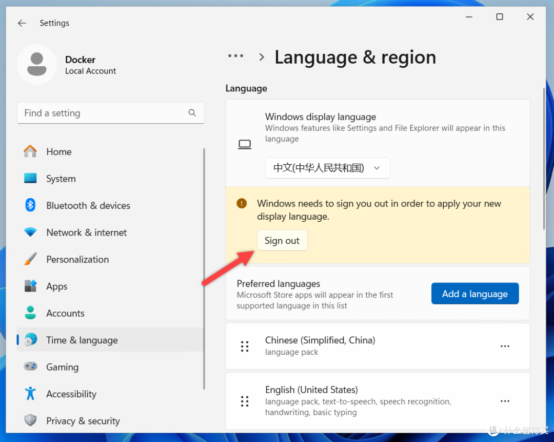
Task: Go to Network & internet
Action: click(110, 233)
